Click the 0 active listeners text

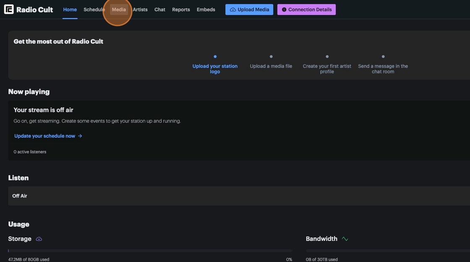tap(30, 152)
